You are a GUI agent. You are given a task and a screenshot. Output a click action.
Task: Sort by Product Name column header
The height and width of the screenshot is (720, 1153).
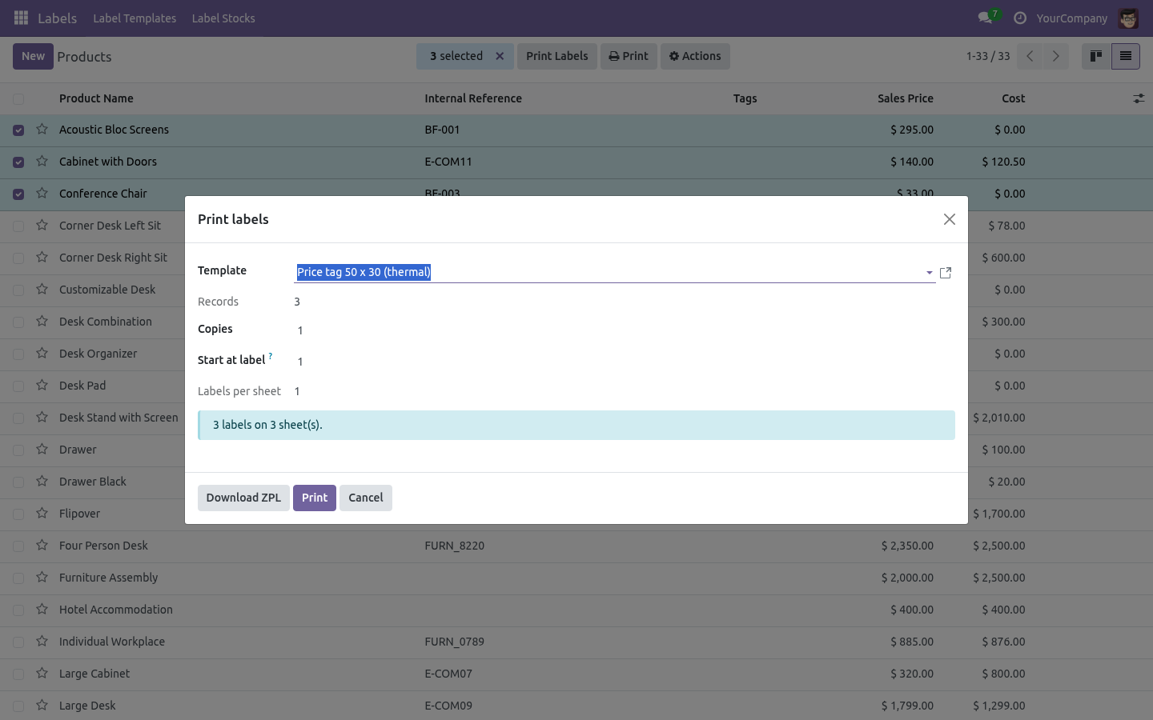pyautogui.click(x=96, y=98)
